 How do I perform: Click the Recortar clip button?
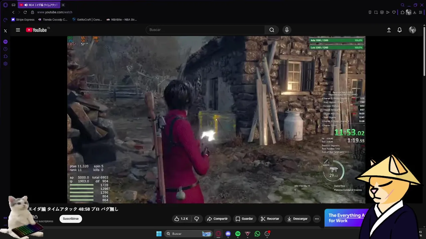[270, 219]
